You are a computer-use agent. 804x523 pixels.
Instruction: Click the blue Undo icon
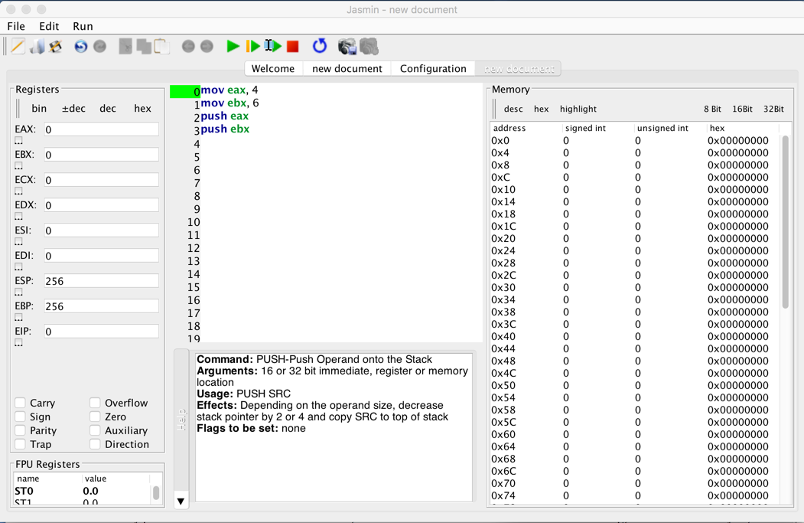(x=80, y=47)
